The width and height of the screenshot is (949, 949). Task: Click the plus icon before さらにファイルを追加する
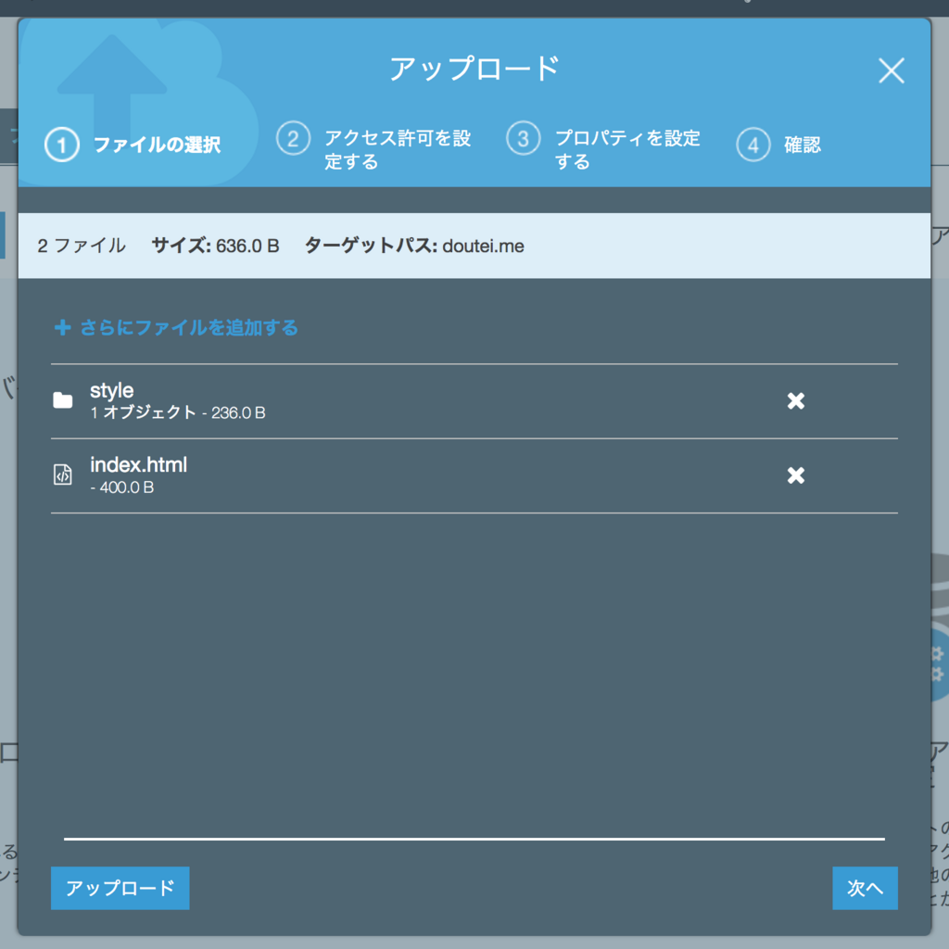[62, 327]
